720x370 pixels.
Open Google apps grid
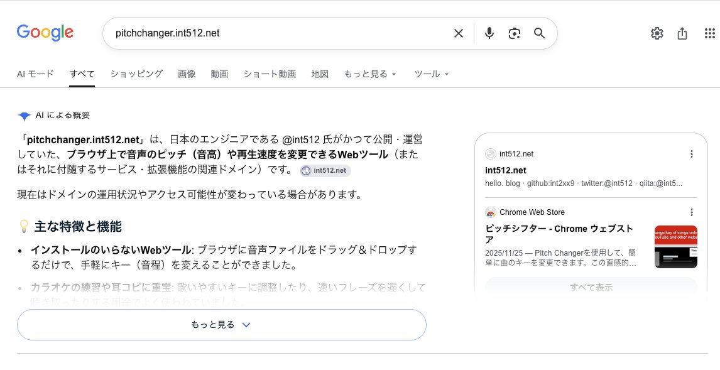coord(709,33)
